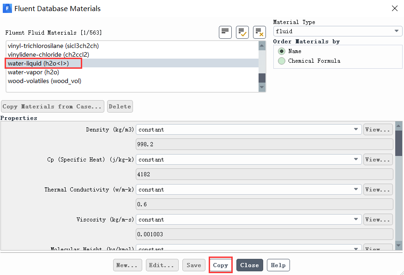Click the toggle list view icon
Image resolution: width=404 pixels, height=275 pixels.
(225, 32)
